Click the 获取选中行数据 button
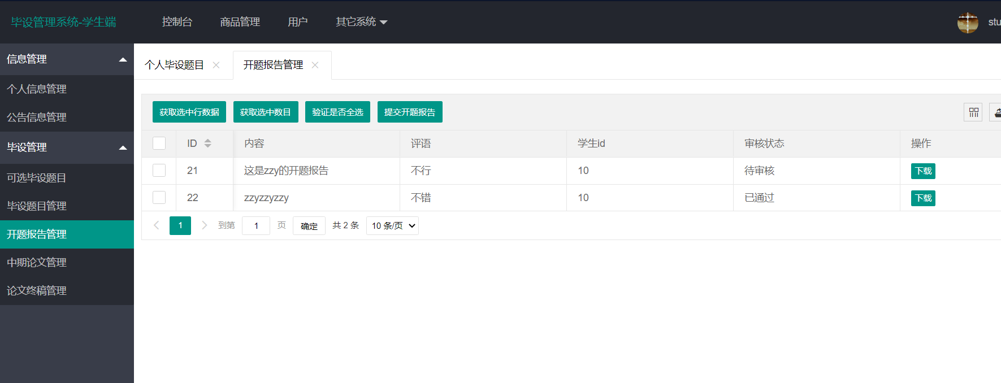Image resolution: width=1001 pixels, height=383 pixels. [189, 112]
